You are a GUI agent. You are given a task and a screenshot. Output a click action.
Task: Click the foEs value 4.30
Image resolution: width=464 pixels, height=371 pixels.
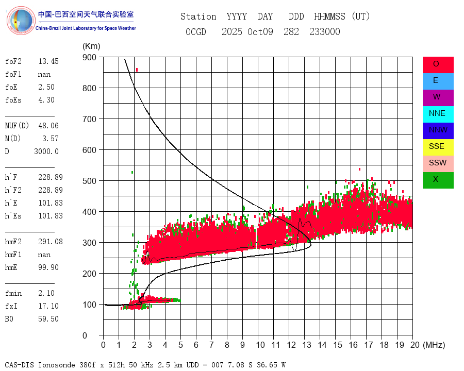[46, 100]
